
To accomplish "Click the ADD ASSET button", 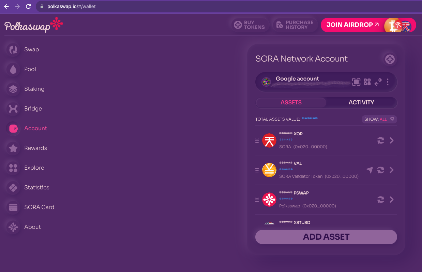I will click(x=326, y=237).
